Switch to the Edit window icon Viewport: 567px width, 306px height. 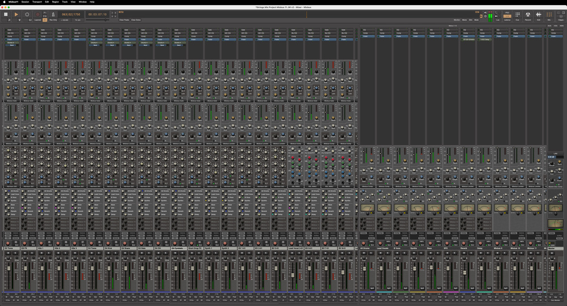click(x=539, y=14)
